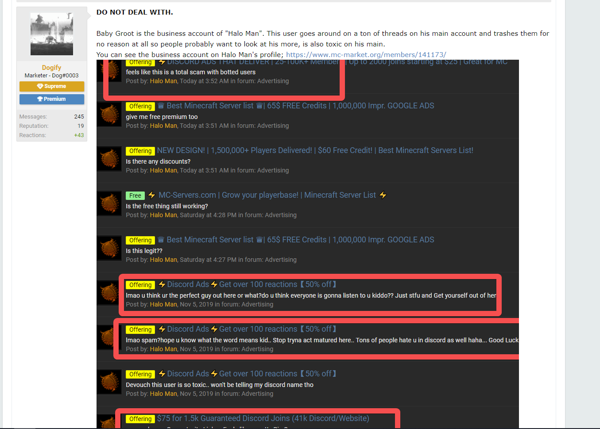Click Offering tag on Devouch post thread

click(x=140, y=374)
